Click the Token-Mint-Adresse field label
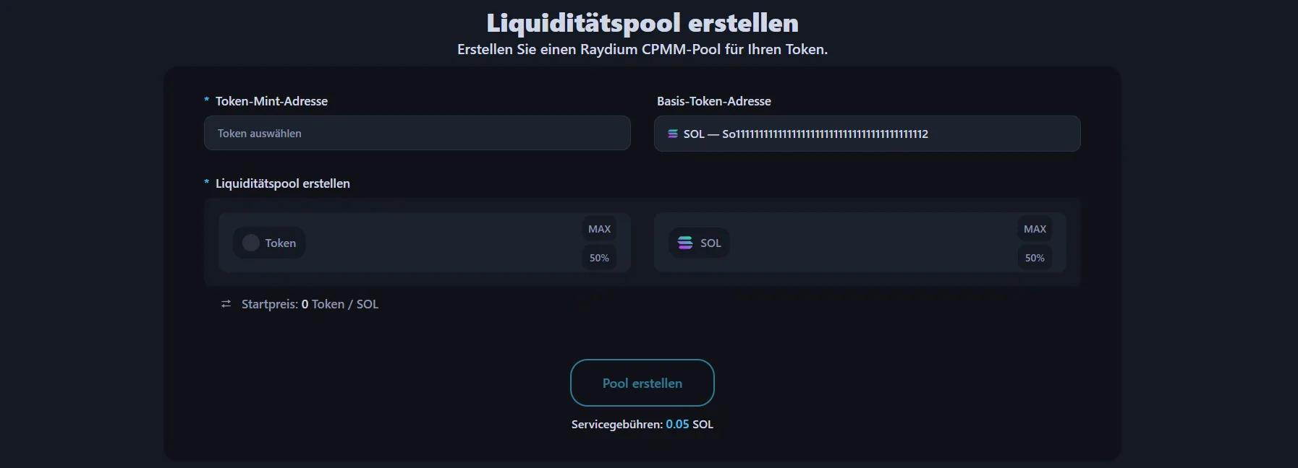Image resolution: width=1298 pixels, height=468 pixels. [x=271, y=101]
